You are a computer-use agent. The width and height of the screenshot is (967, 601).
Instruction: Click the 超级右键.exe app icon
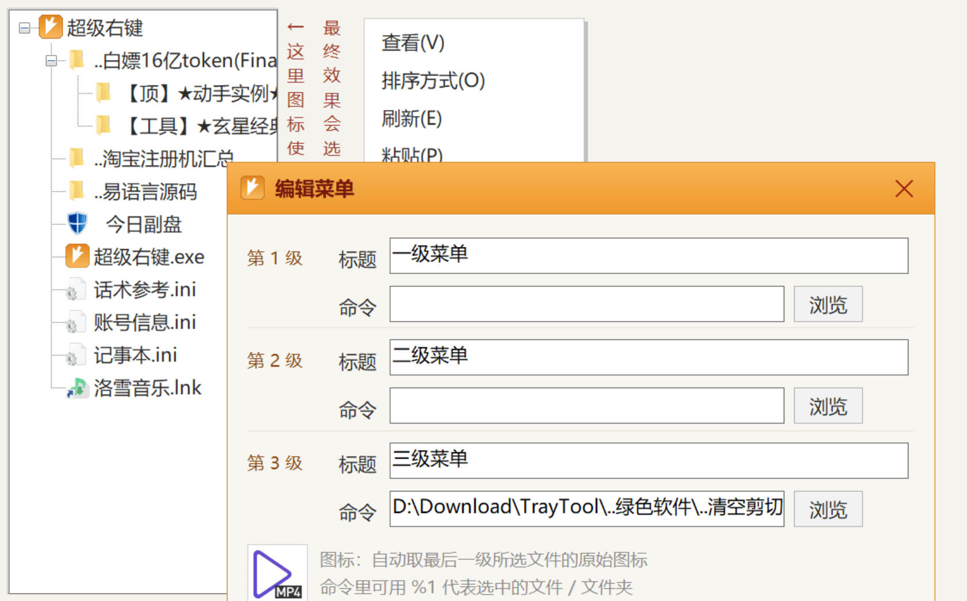click(77, 256)
